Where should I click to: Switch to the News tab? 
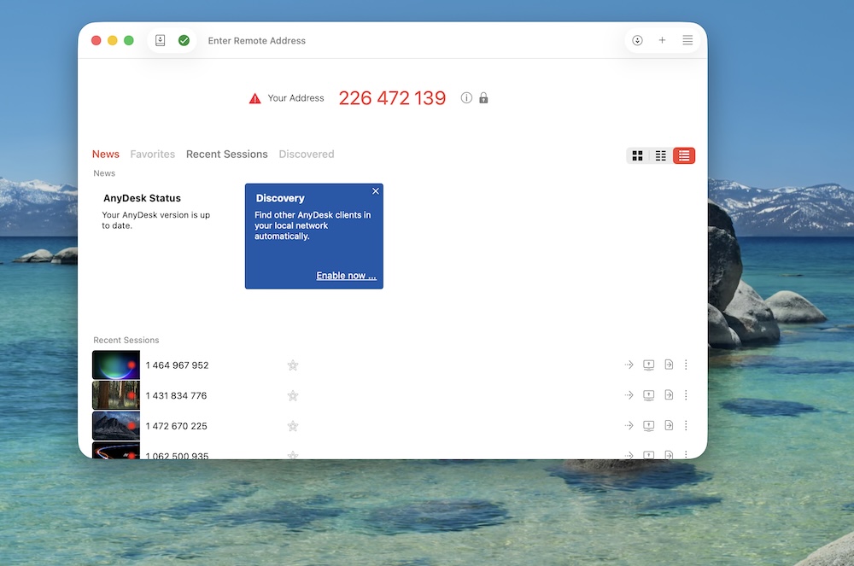point(106,154)
